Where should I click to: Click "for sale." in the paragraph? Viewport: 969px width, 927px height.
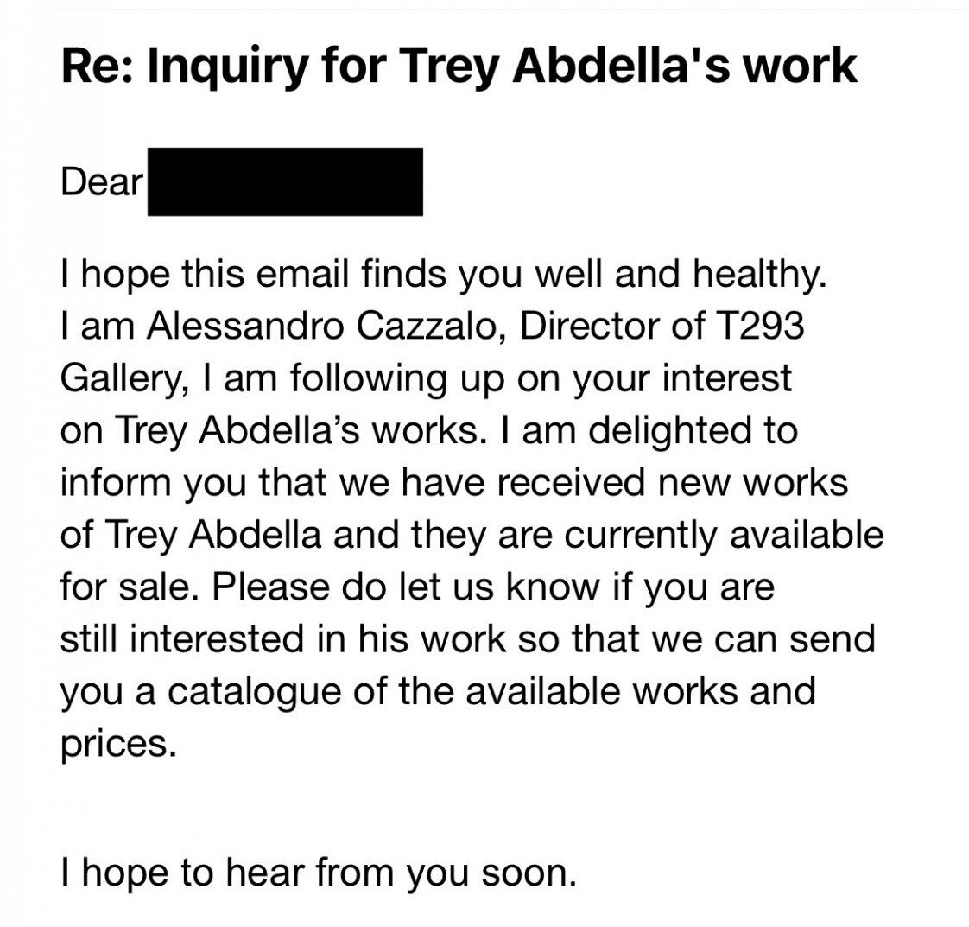pos(131,587)
